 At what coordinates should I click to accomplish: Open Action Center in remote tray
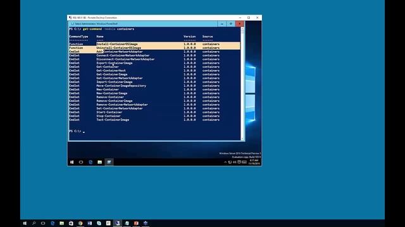pos(239,162)
